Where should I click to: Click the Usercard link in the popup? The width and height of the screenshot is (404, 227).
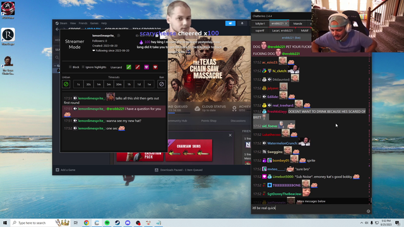pos(116,67)
